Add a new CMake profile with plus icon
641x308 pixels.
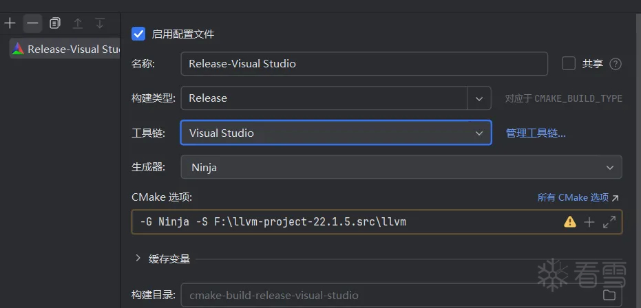(10, 23)
